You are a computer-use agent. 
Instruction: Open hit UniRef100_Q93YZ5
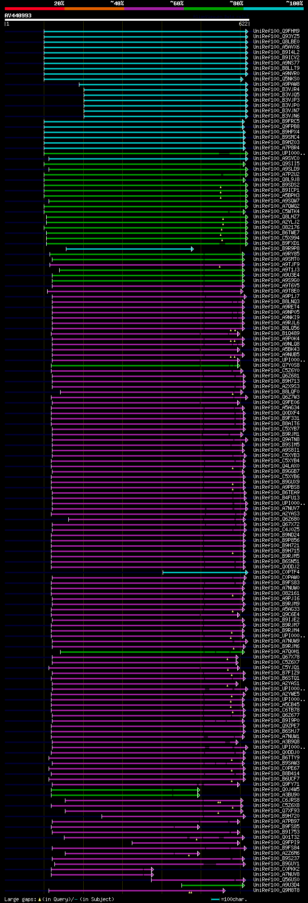click(276, 37)
